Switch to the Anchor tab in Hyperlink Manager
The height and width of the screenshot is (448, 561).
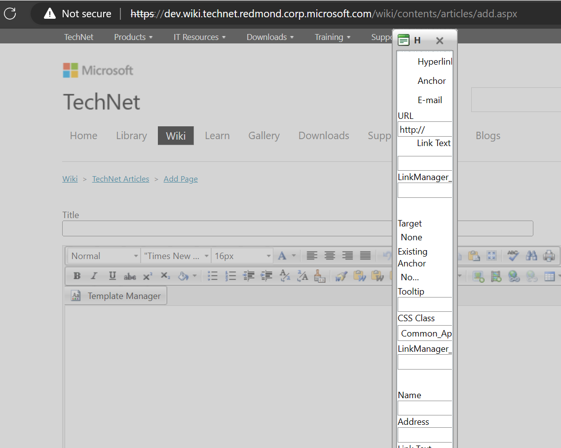point(431,80)
